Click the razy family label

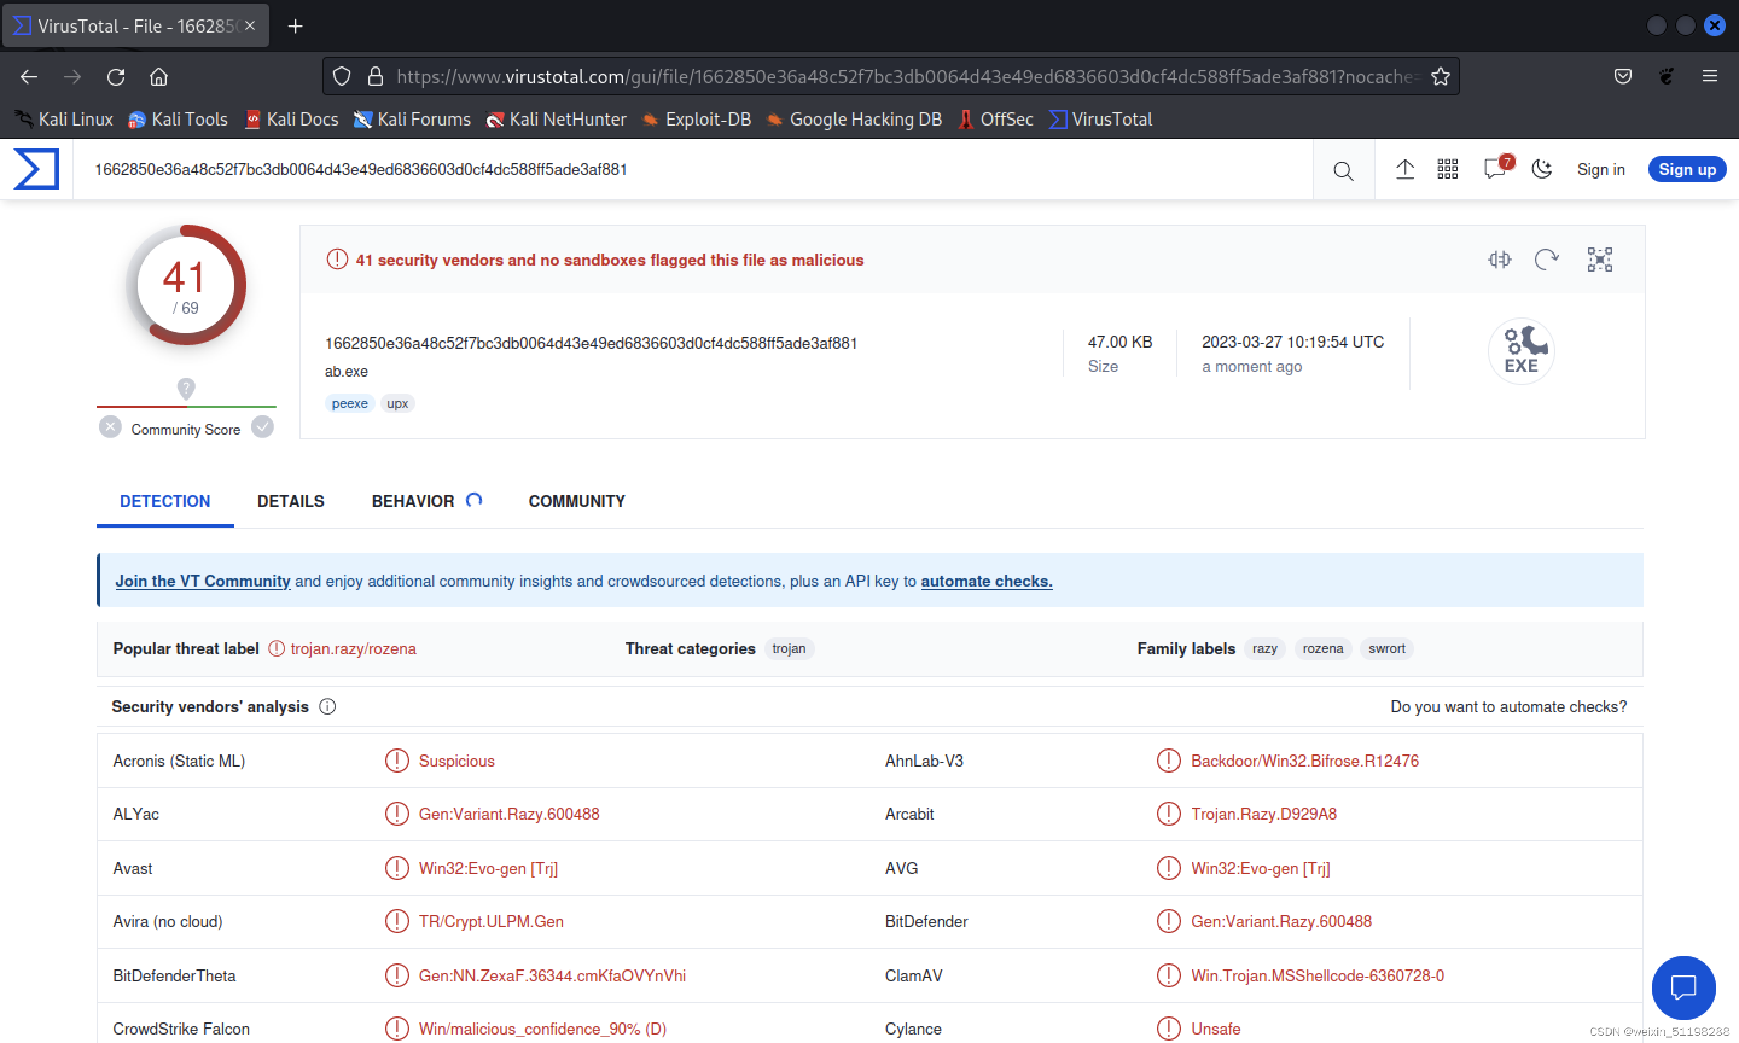point(1264,648)
